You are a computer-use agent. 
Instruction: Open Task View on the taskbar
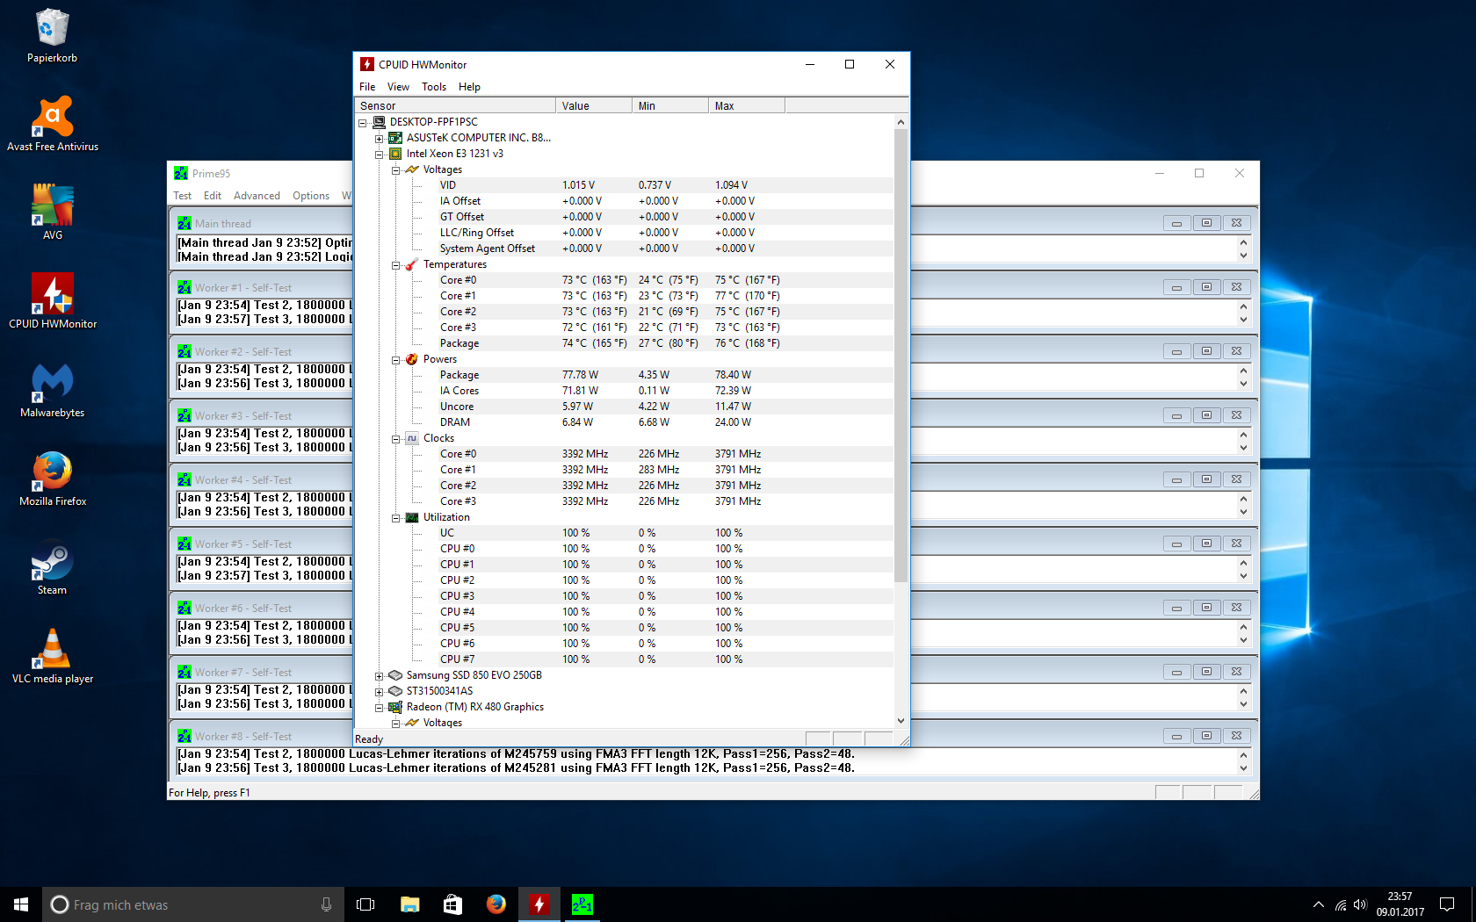point(365,904)
